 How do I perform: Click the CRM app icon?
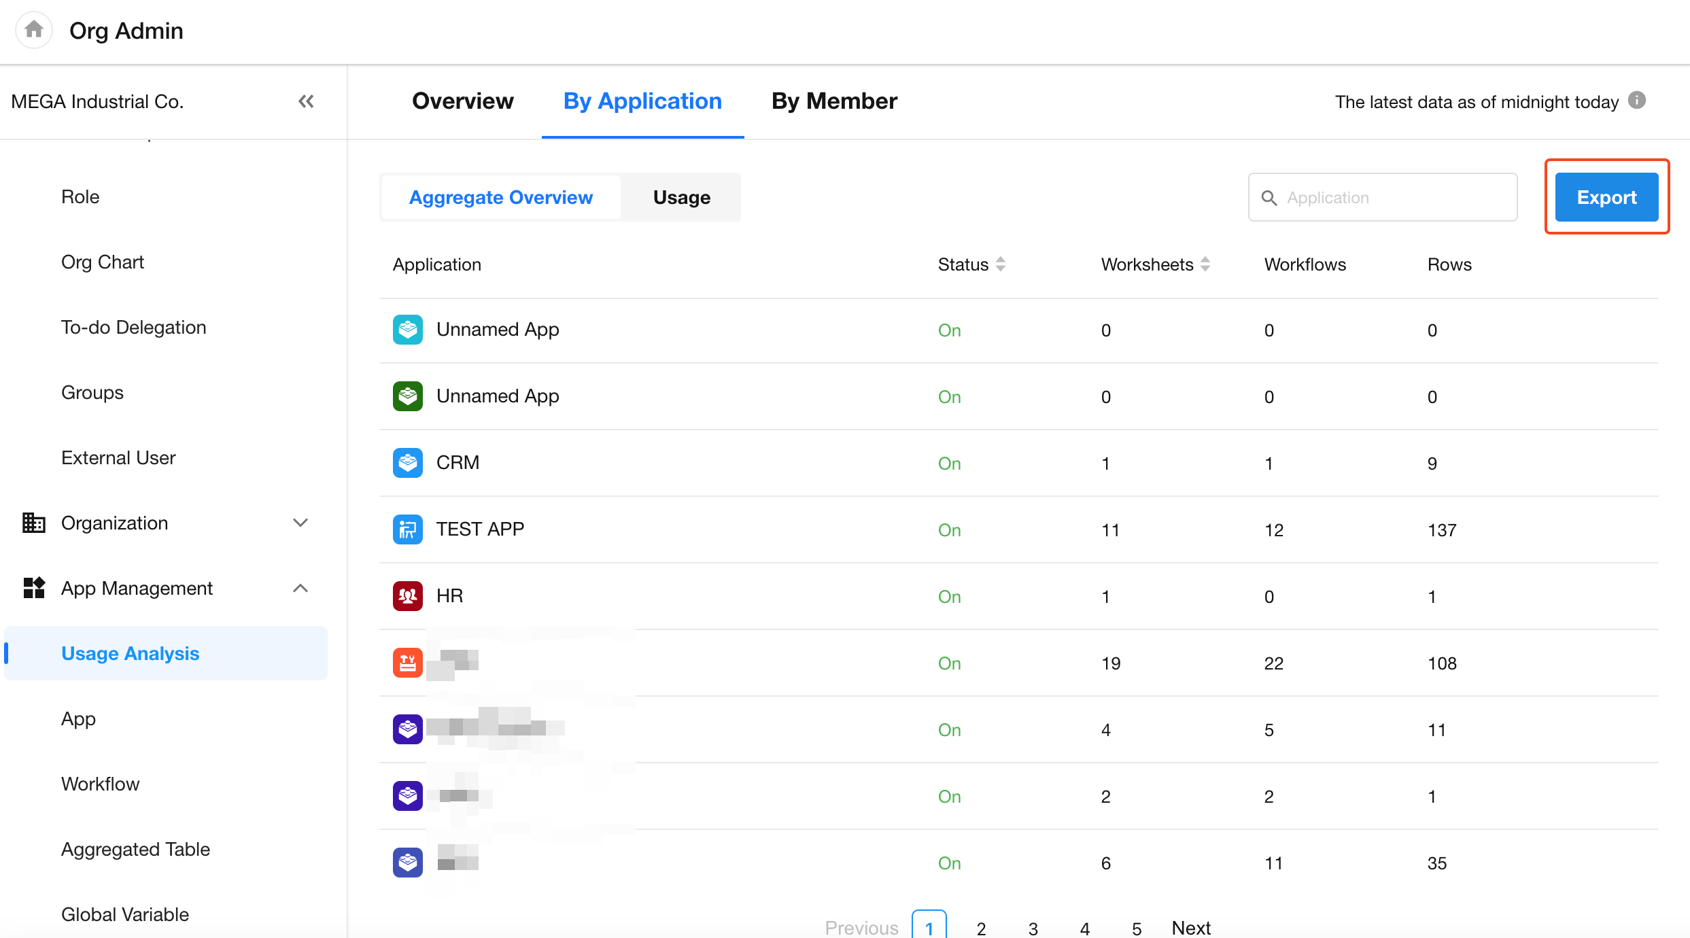pos(408,463)
